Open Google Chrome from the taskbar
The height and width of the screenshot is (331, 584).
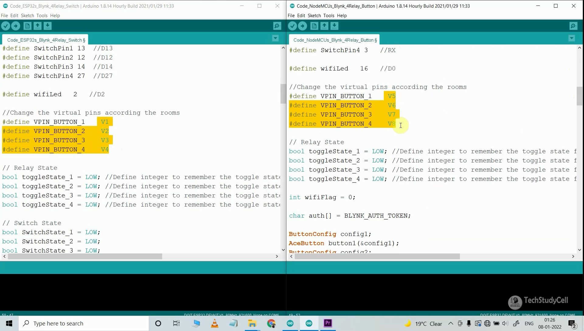click(272, 323)
